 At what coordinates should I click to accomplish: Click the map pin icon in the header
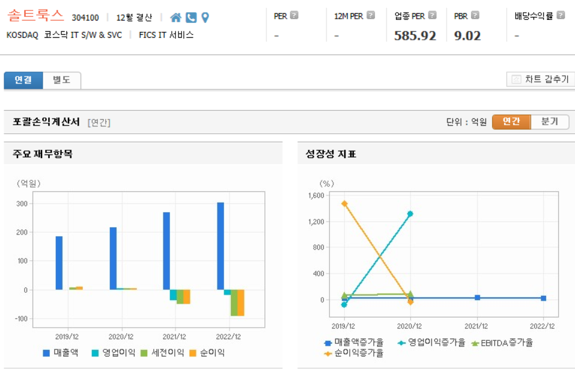204,17
